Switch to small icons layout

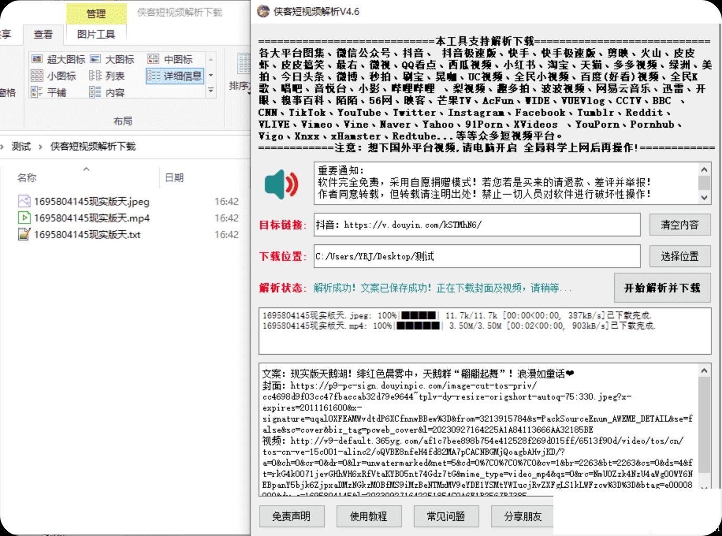coord(54,76)
